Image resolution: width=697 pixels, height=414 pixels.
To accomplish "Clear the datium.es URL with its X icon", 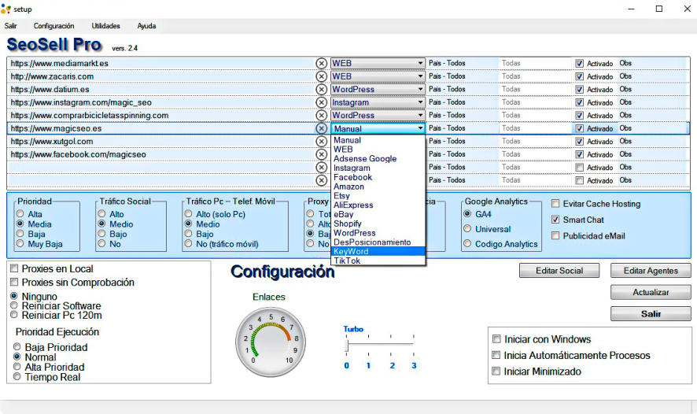I will [x=322, y=90].
